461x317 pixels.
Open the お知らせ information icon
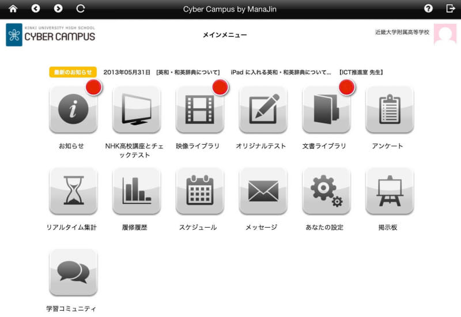coord(73,110)
